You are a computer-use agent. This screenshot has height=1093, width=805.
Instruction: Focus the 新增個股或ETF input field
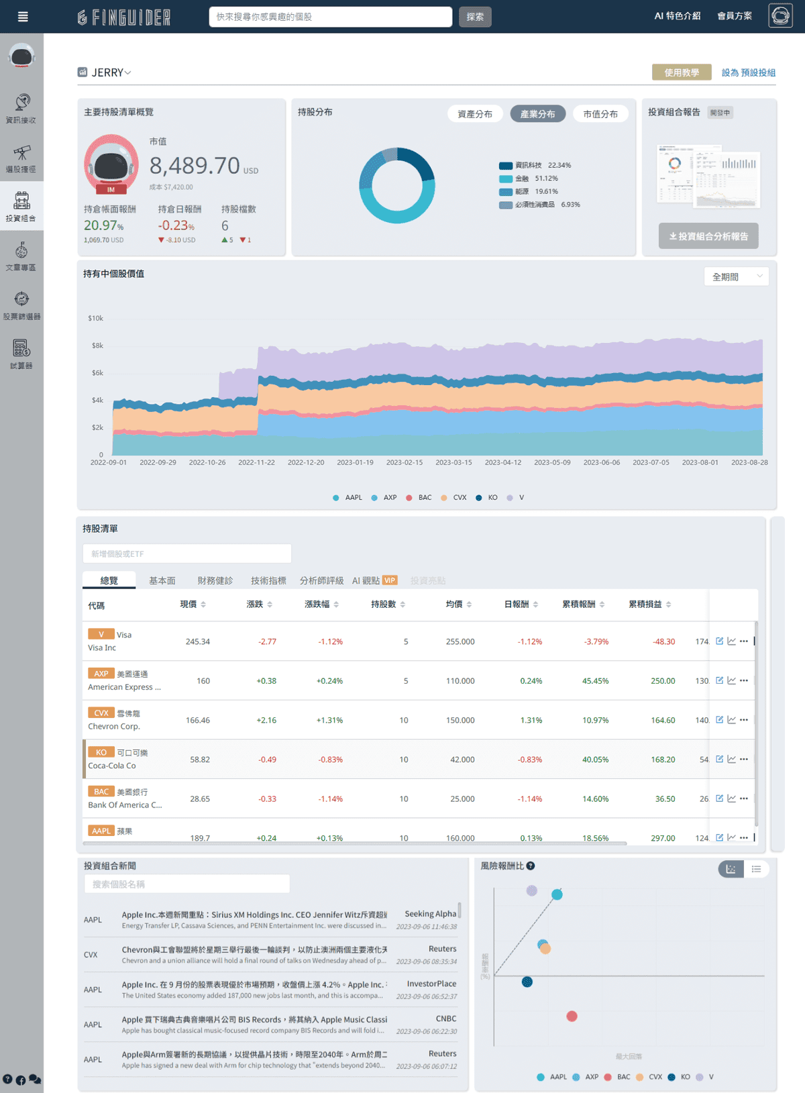click(x=187, y=554)
